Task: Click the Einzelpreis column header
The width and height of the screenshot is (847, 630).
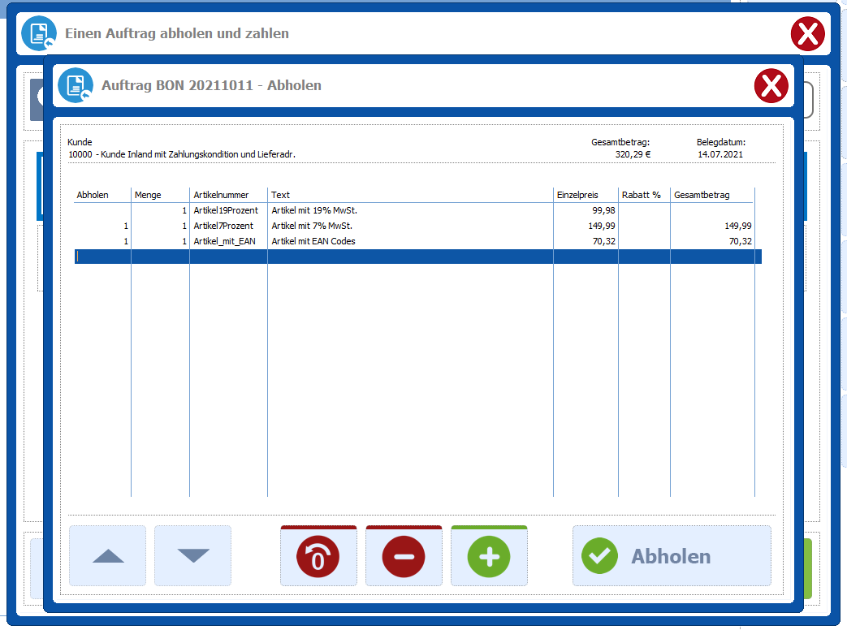Action: tap(577, 195)
